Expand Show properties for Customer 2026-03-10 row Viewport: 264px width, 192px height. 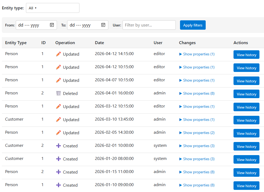coord(197,120)
